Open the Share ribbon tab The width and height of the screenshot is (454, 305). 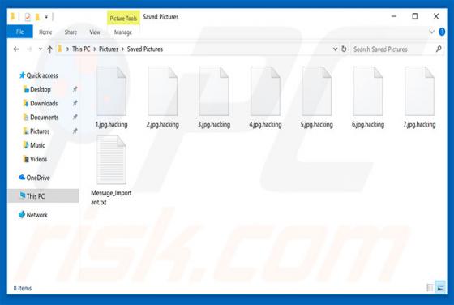tap(71, 32)
